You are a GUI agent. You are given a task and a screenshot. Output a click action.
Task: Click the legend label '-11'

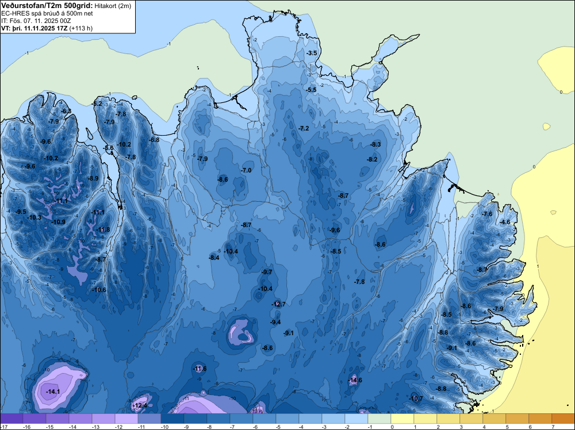(141, 427)
